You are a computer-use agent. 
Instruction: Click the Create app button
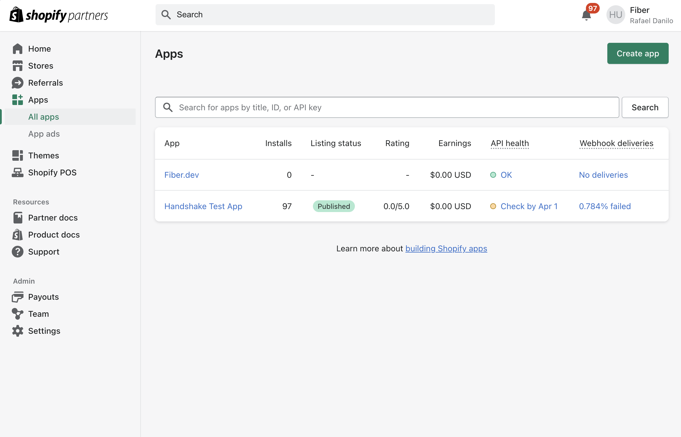click(638, 53)
